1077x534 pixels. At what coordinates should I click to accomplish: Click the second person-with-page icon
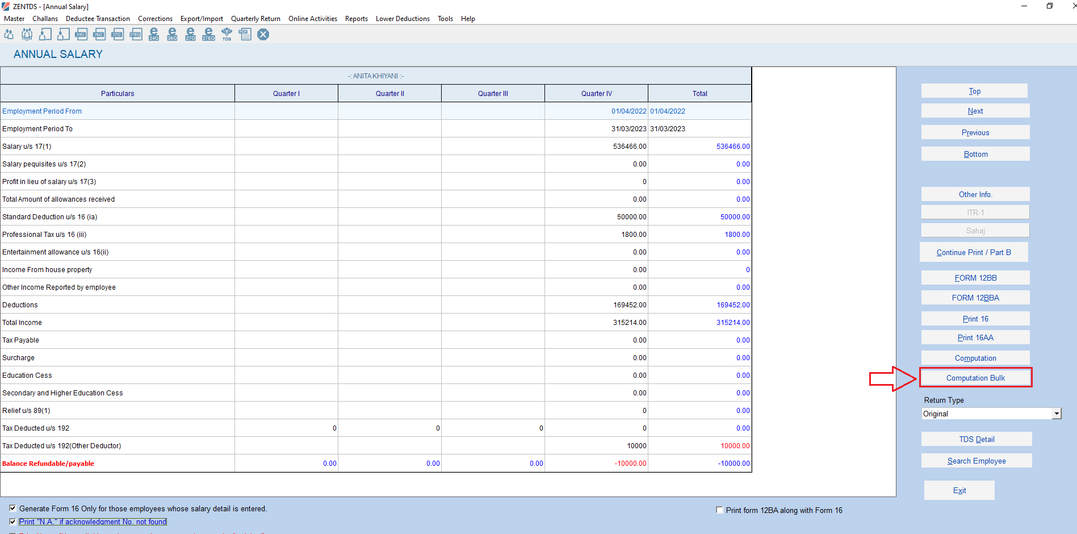pyautogui.click(x=64, y=35)
